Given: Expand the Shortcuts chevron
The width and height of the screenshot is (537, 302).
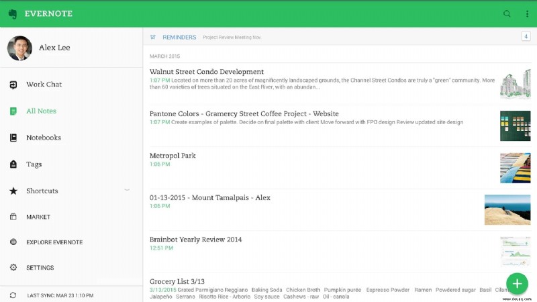Looking at the screenshot, I should point(127,190).
